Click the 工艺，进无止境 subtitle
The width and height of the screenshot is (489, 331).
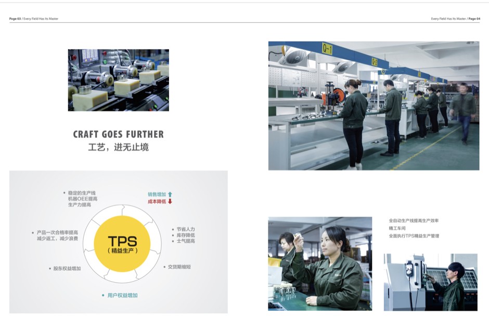point(118,148)
